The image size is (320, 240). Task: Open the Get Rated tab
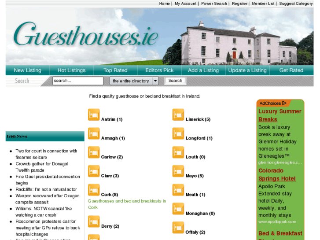[x=291, y=70]
